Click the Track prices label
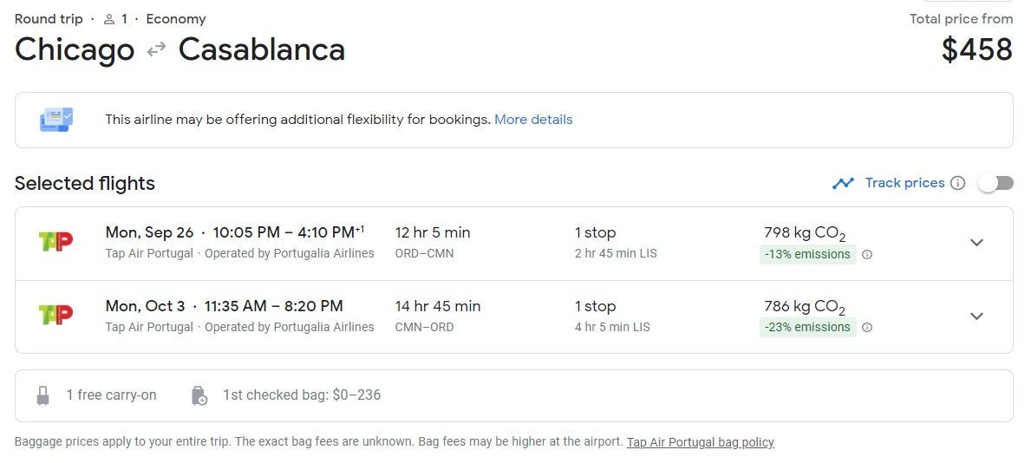The image size is (1031, 463). (904, 183)
